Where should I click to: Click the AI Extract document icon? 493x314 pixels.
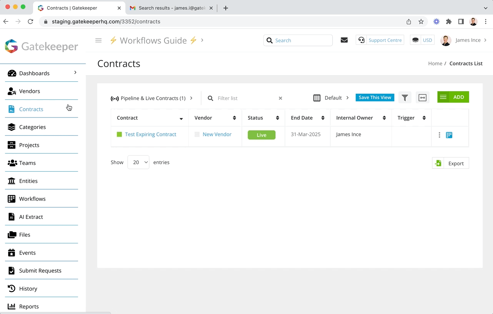click(x=12, y=217)
